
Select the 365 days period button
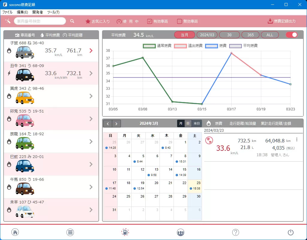coord(250,35)
